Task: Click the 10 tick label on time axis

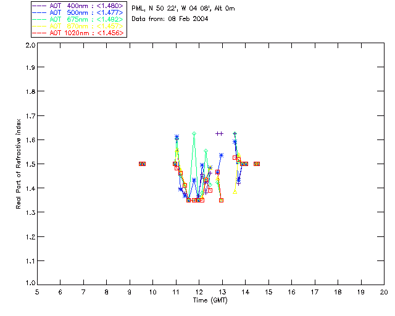Action: pyautogui.click(x=152, y=293)
